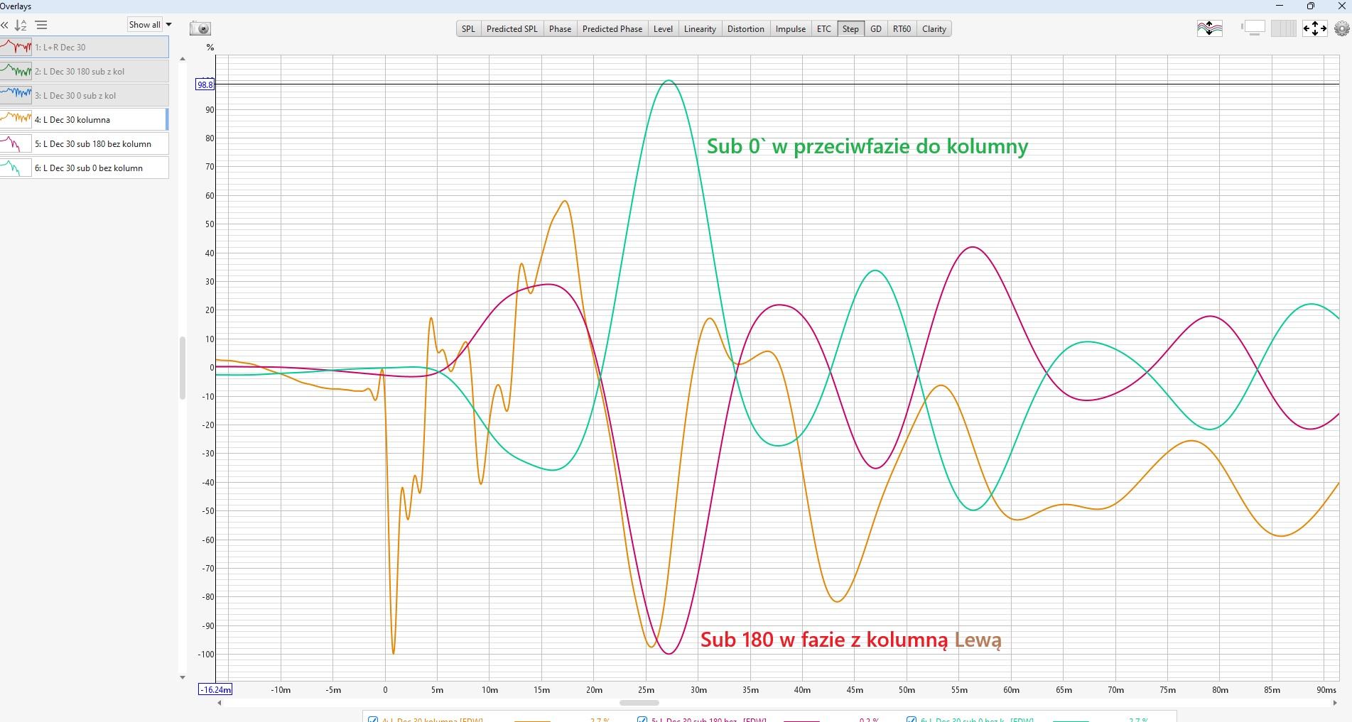Toggle checkbox for 5: L Dec 30 sub 180 trace

[642, 719]
